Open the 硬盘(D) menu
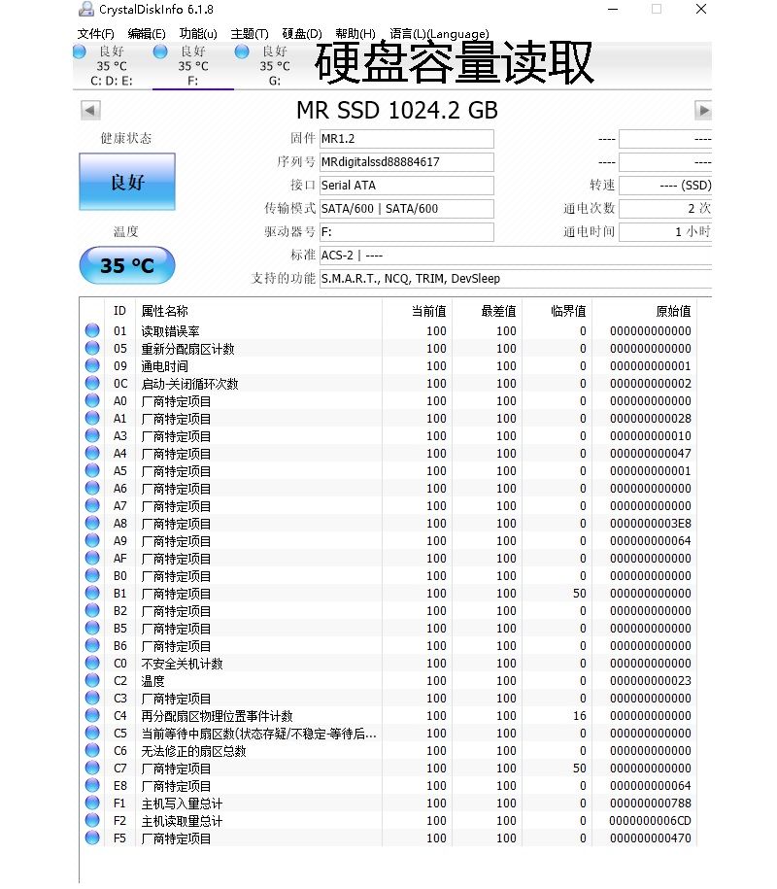Image resolution: width=777 pixels, height=889 pixels. pyautogui.click(x=302, y=34)
